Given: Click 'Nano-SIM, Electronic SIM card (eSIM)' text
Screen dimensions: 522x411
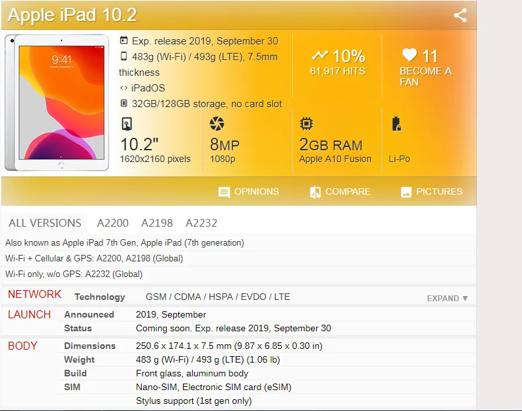Looking at the screenshot, I should tap(214, 387).
